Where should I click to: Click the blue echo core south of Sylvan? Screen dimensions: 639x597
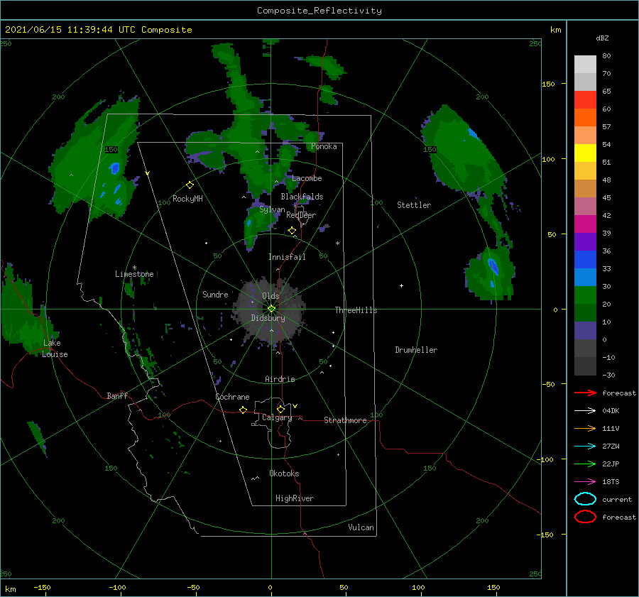click(248, 222)
